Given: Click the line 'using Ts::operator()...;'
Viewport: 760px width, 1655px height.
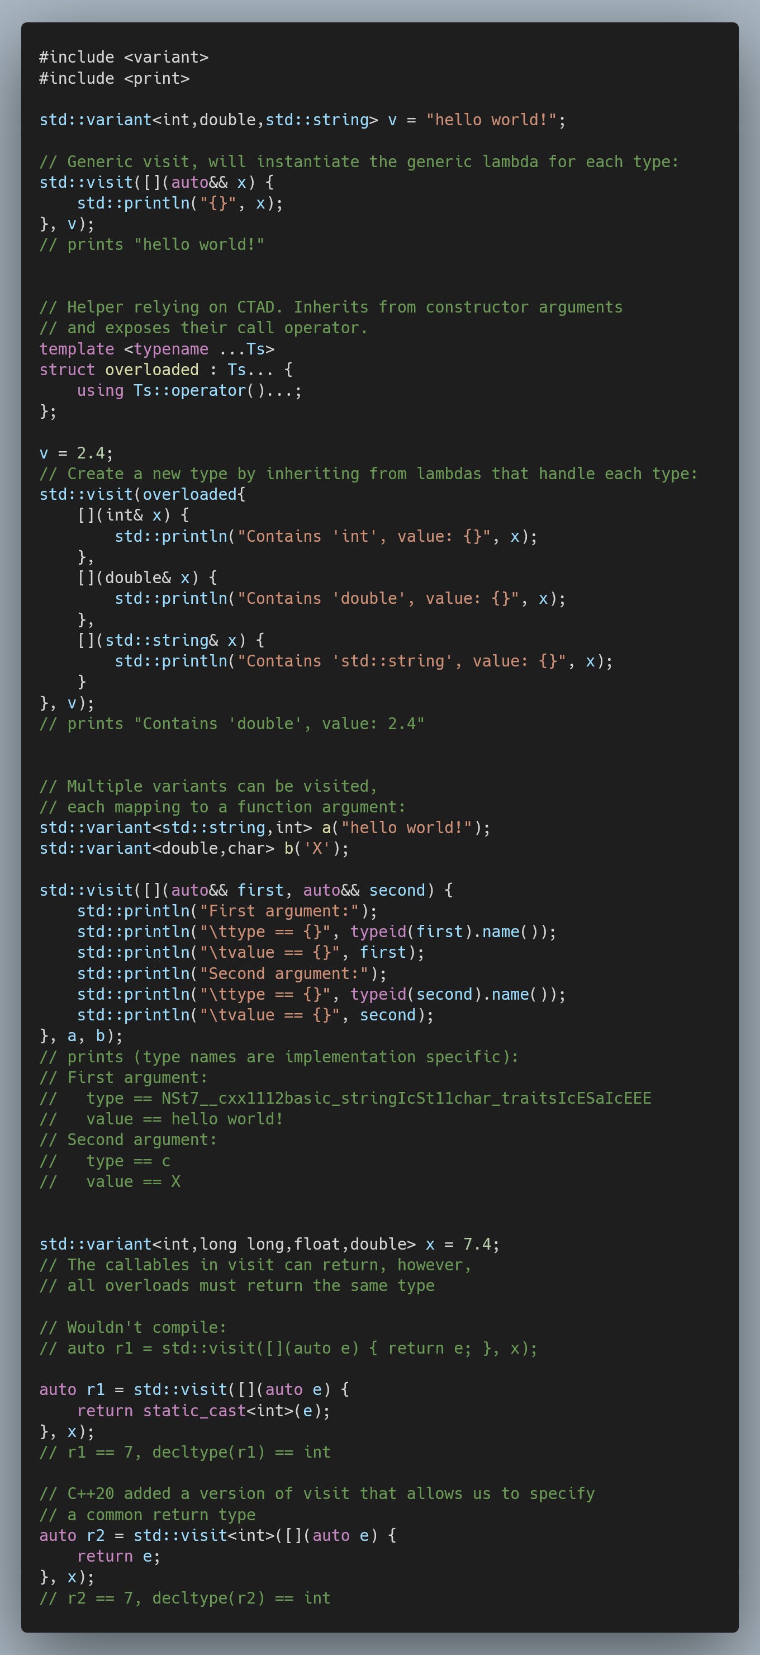Looking at the screenshot, I should tap(189, 391).
